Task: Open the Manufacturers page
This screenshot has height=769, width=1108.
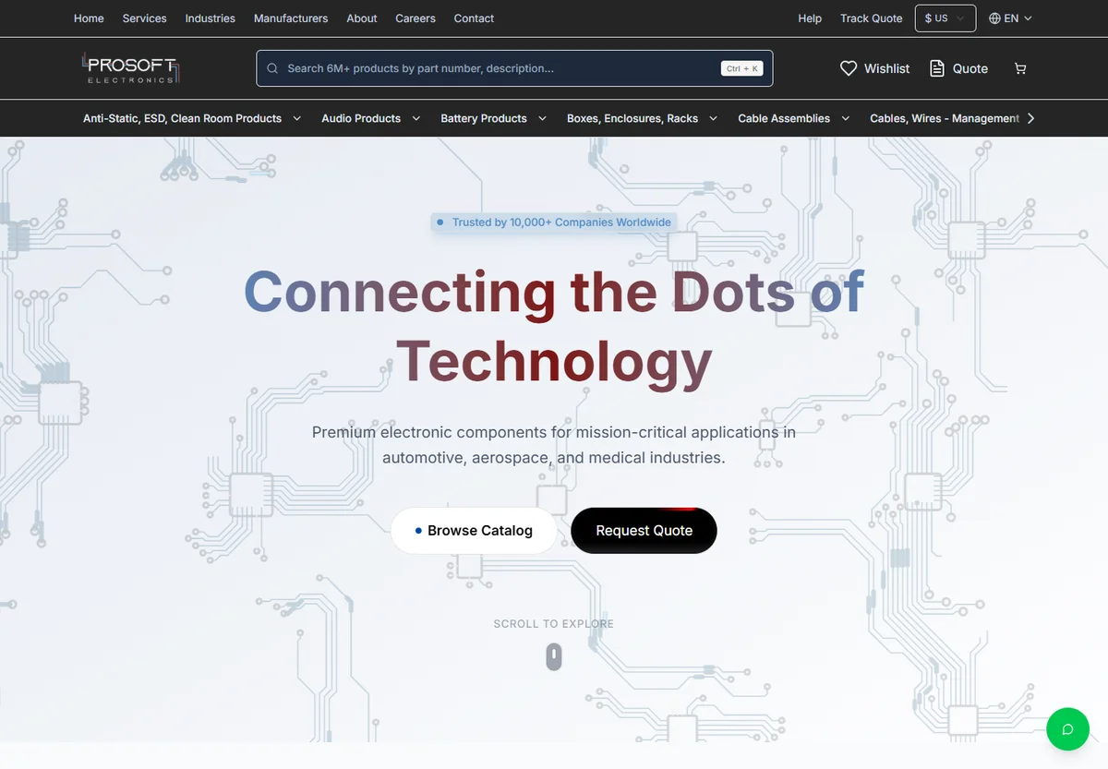Action: [x=291, y=18]
